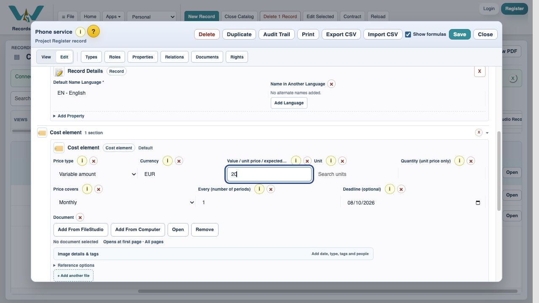Show info for Quantity (unit price only)
This screenshot has width=539, height=303.
[459, 161]
